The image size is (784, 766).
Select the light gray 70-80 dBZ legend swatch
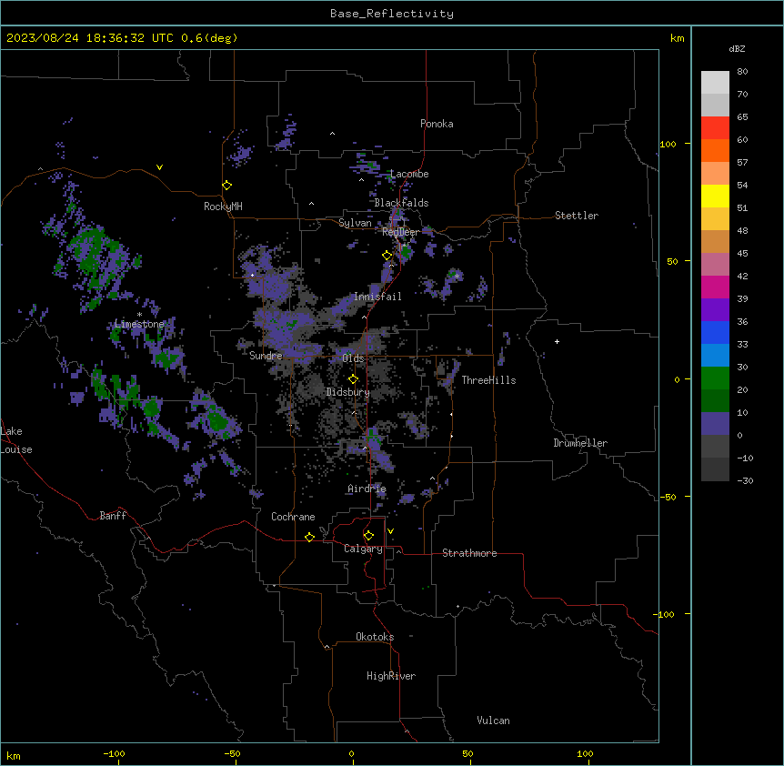(715, 83)
